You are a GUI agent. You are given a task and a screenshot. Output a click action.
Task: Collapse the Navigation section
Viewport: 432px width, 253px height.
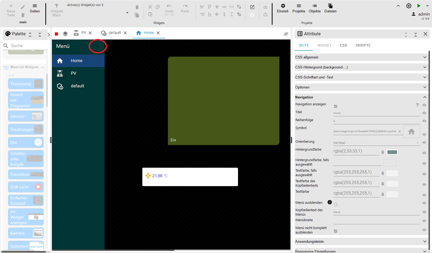pos(361,97)
